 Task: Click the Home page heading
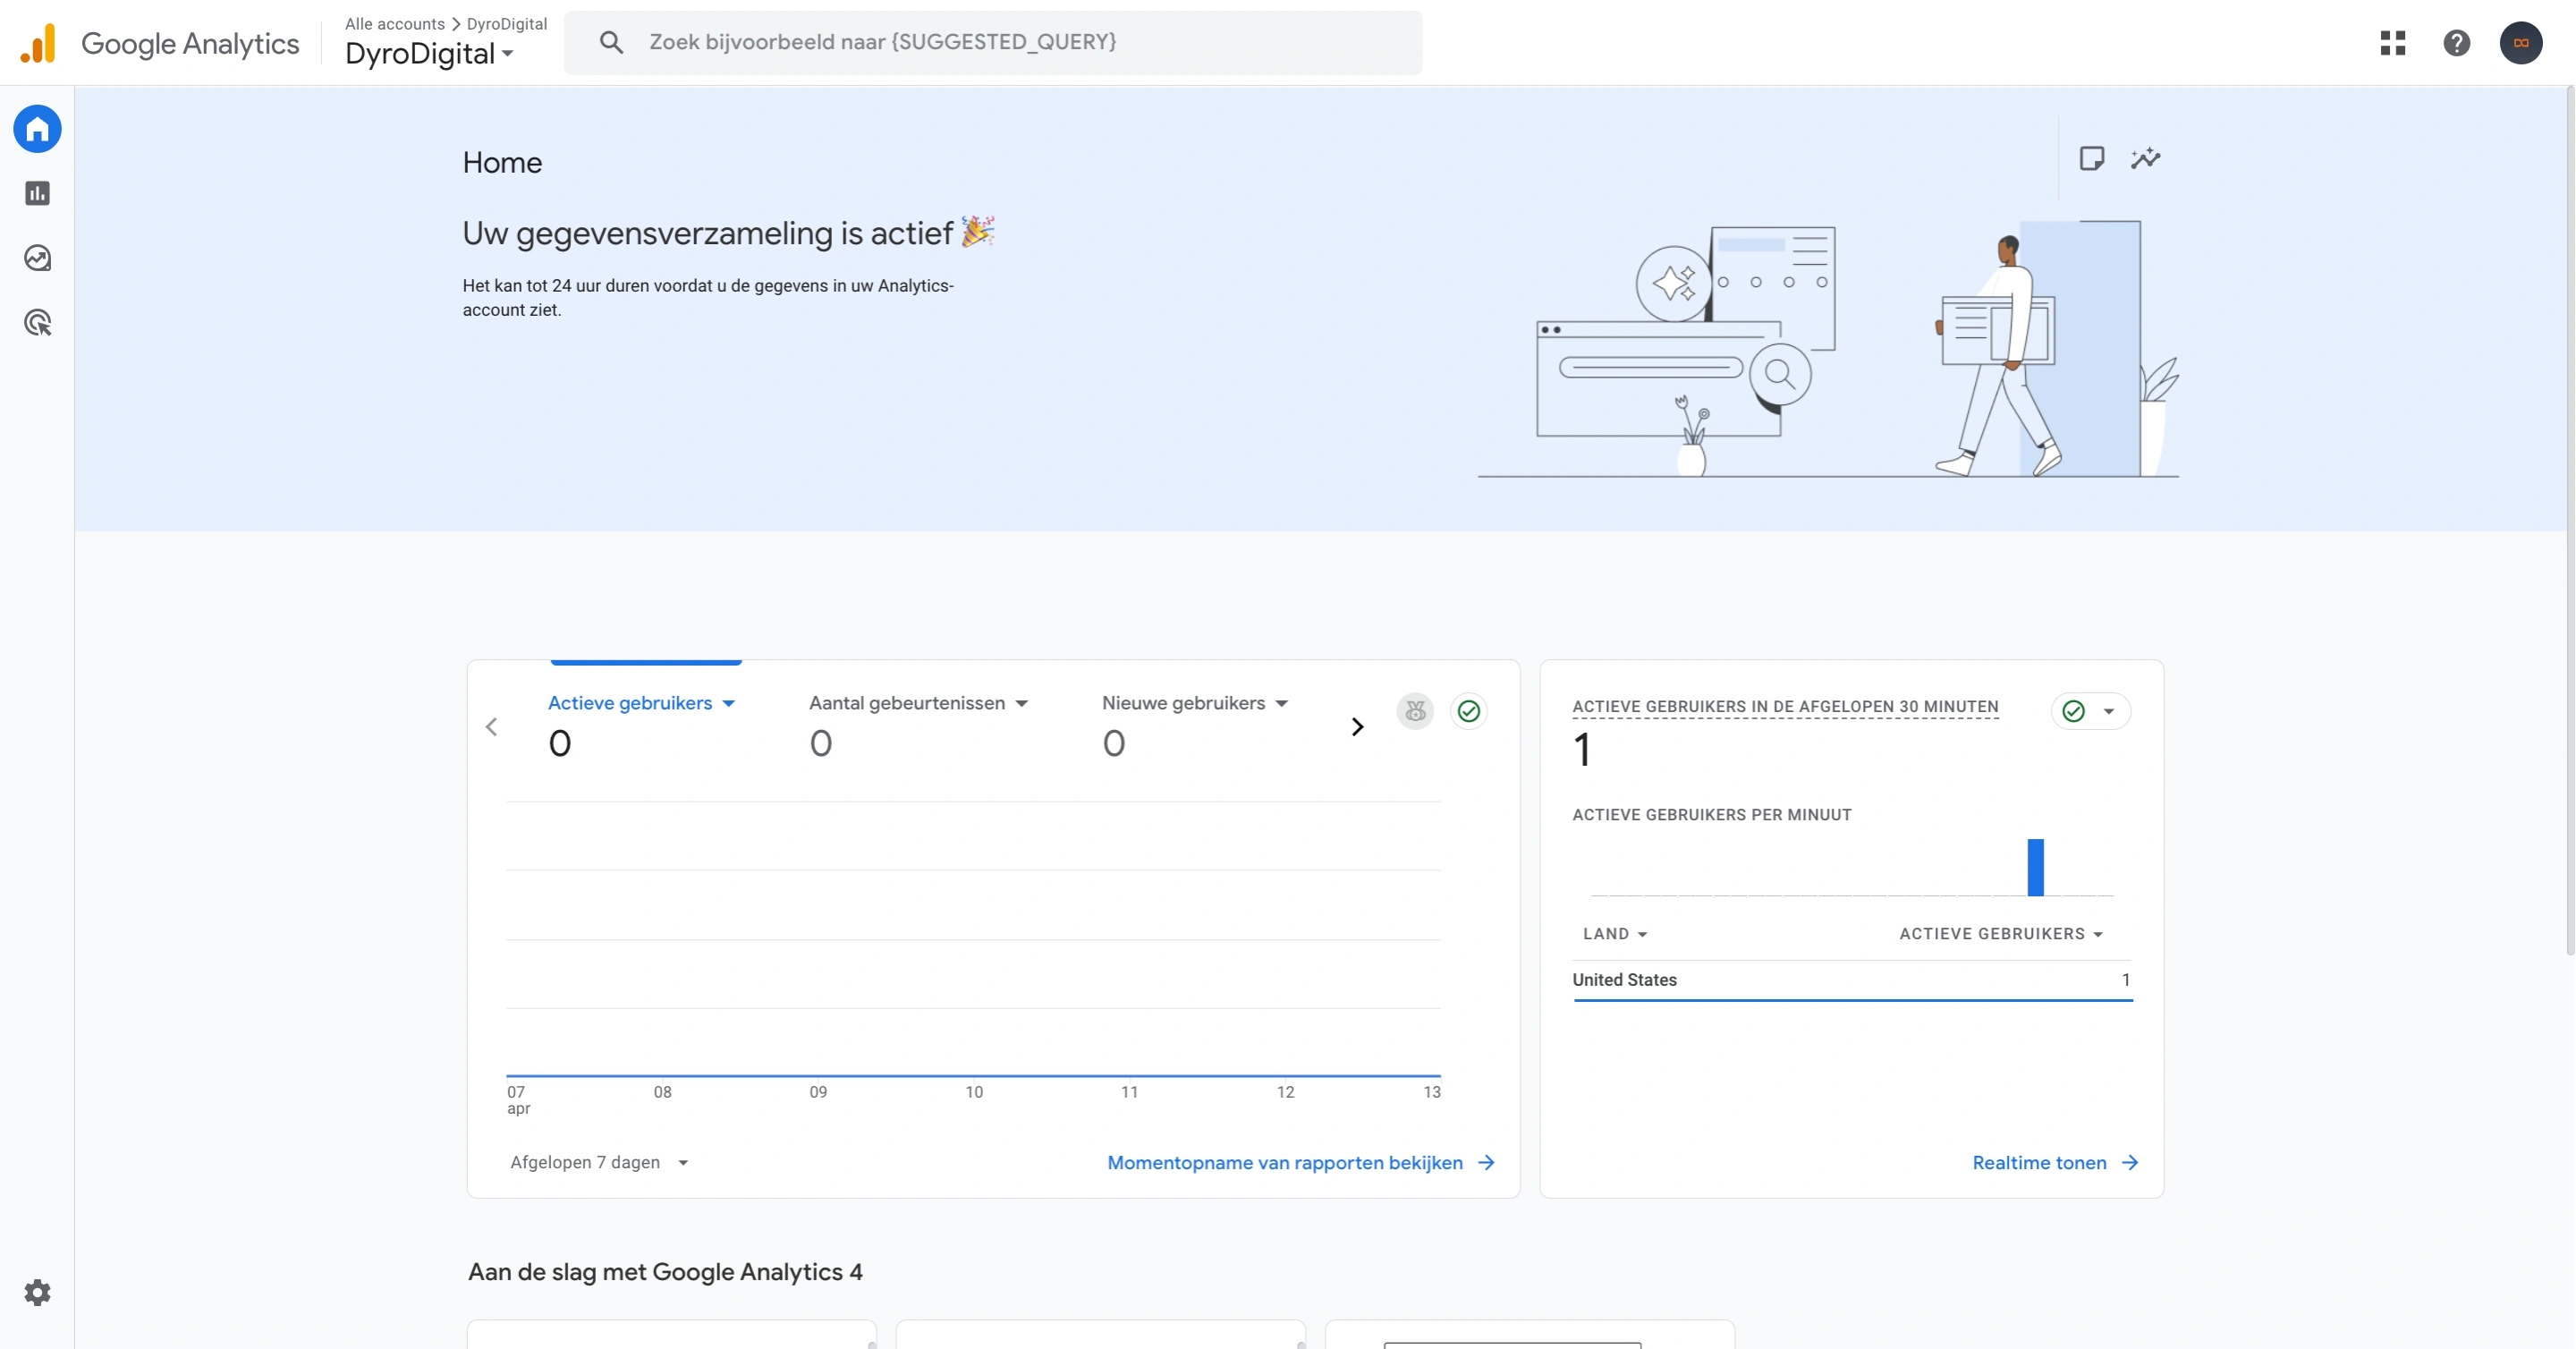pos(502,162)
